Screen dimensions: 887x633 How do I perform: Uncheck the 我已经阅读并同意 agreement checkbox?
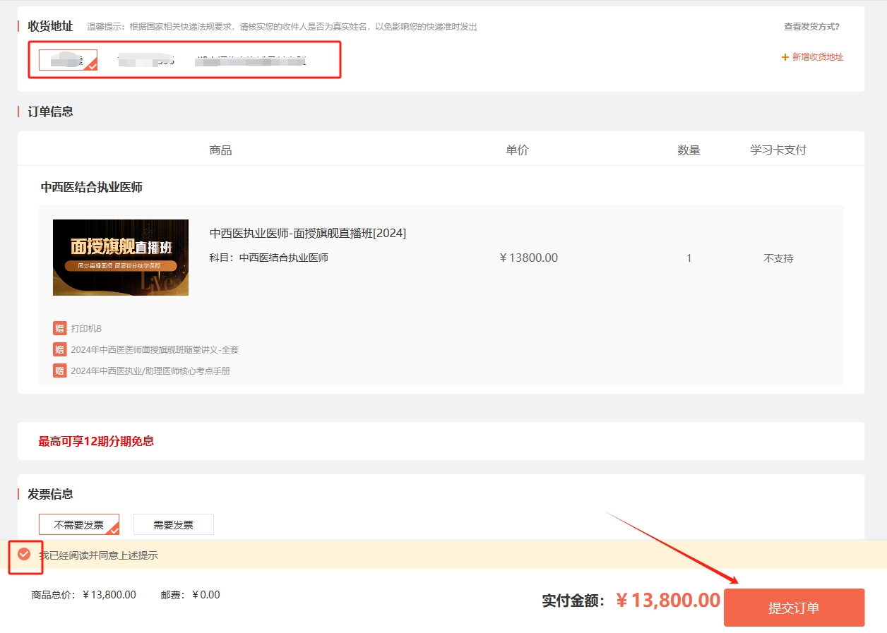tap(24, 555)
